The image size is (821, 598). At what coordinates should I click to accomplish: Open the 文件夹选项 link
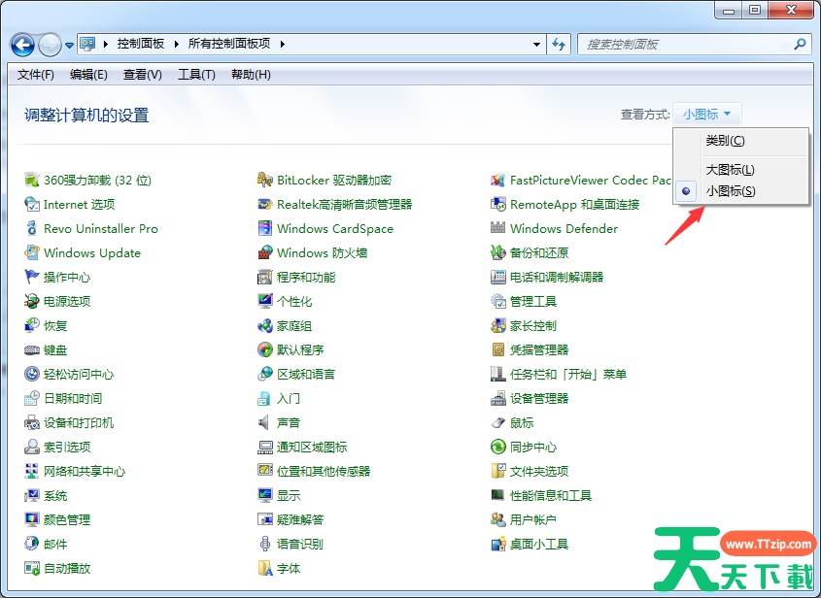tap(539, 472)
